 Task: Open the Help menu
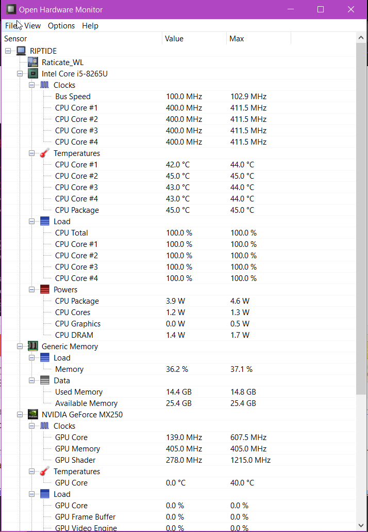90,26
